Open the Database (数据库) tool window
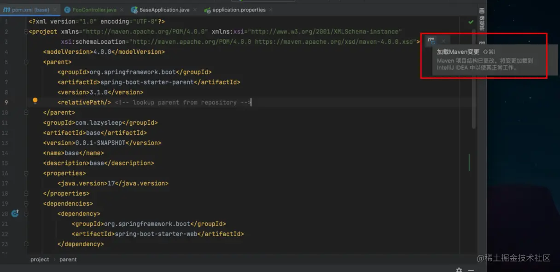This screenshot has width=560, height=272. coord(482,19)
